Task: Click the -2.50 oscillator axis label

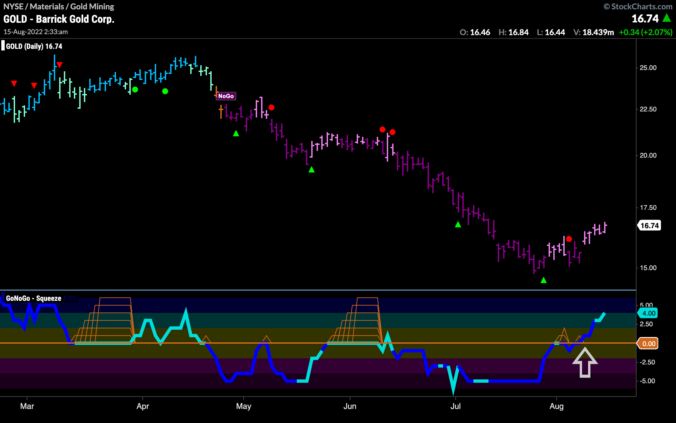Action: pos(647,362)
